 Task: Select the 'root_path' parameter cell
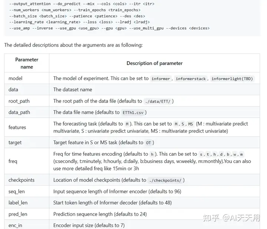click(x=27, y=101)
